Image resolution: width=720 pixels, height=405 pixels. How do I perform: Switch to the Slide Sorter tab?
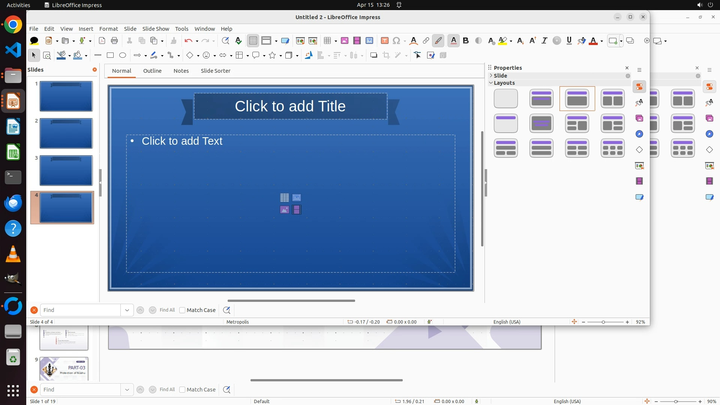[x=215, y=70]
